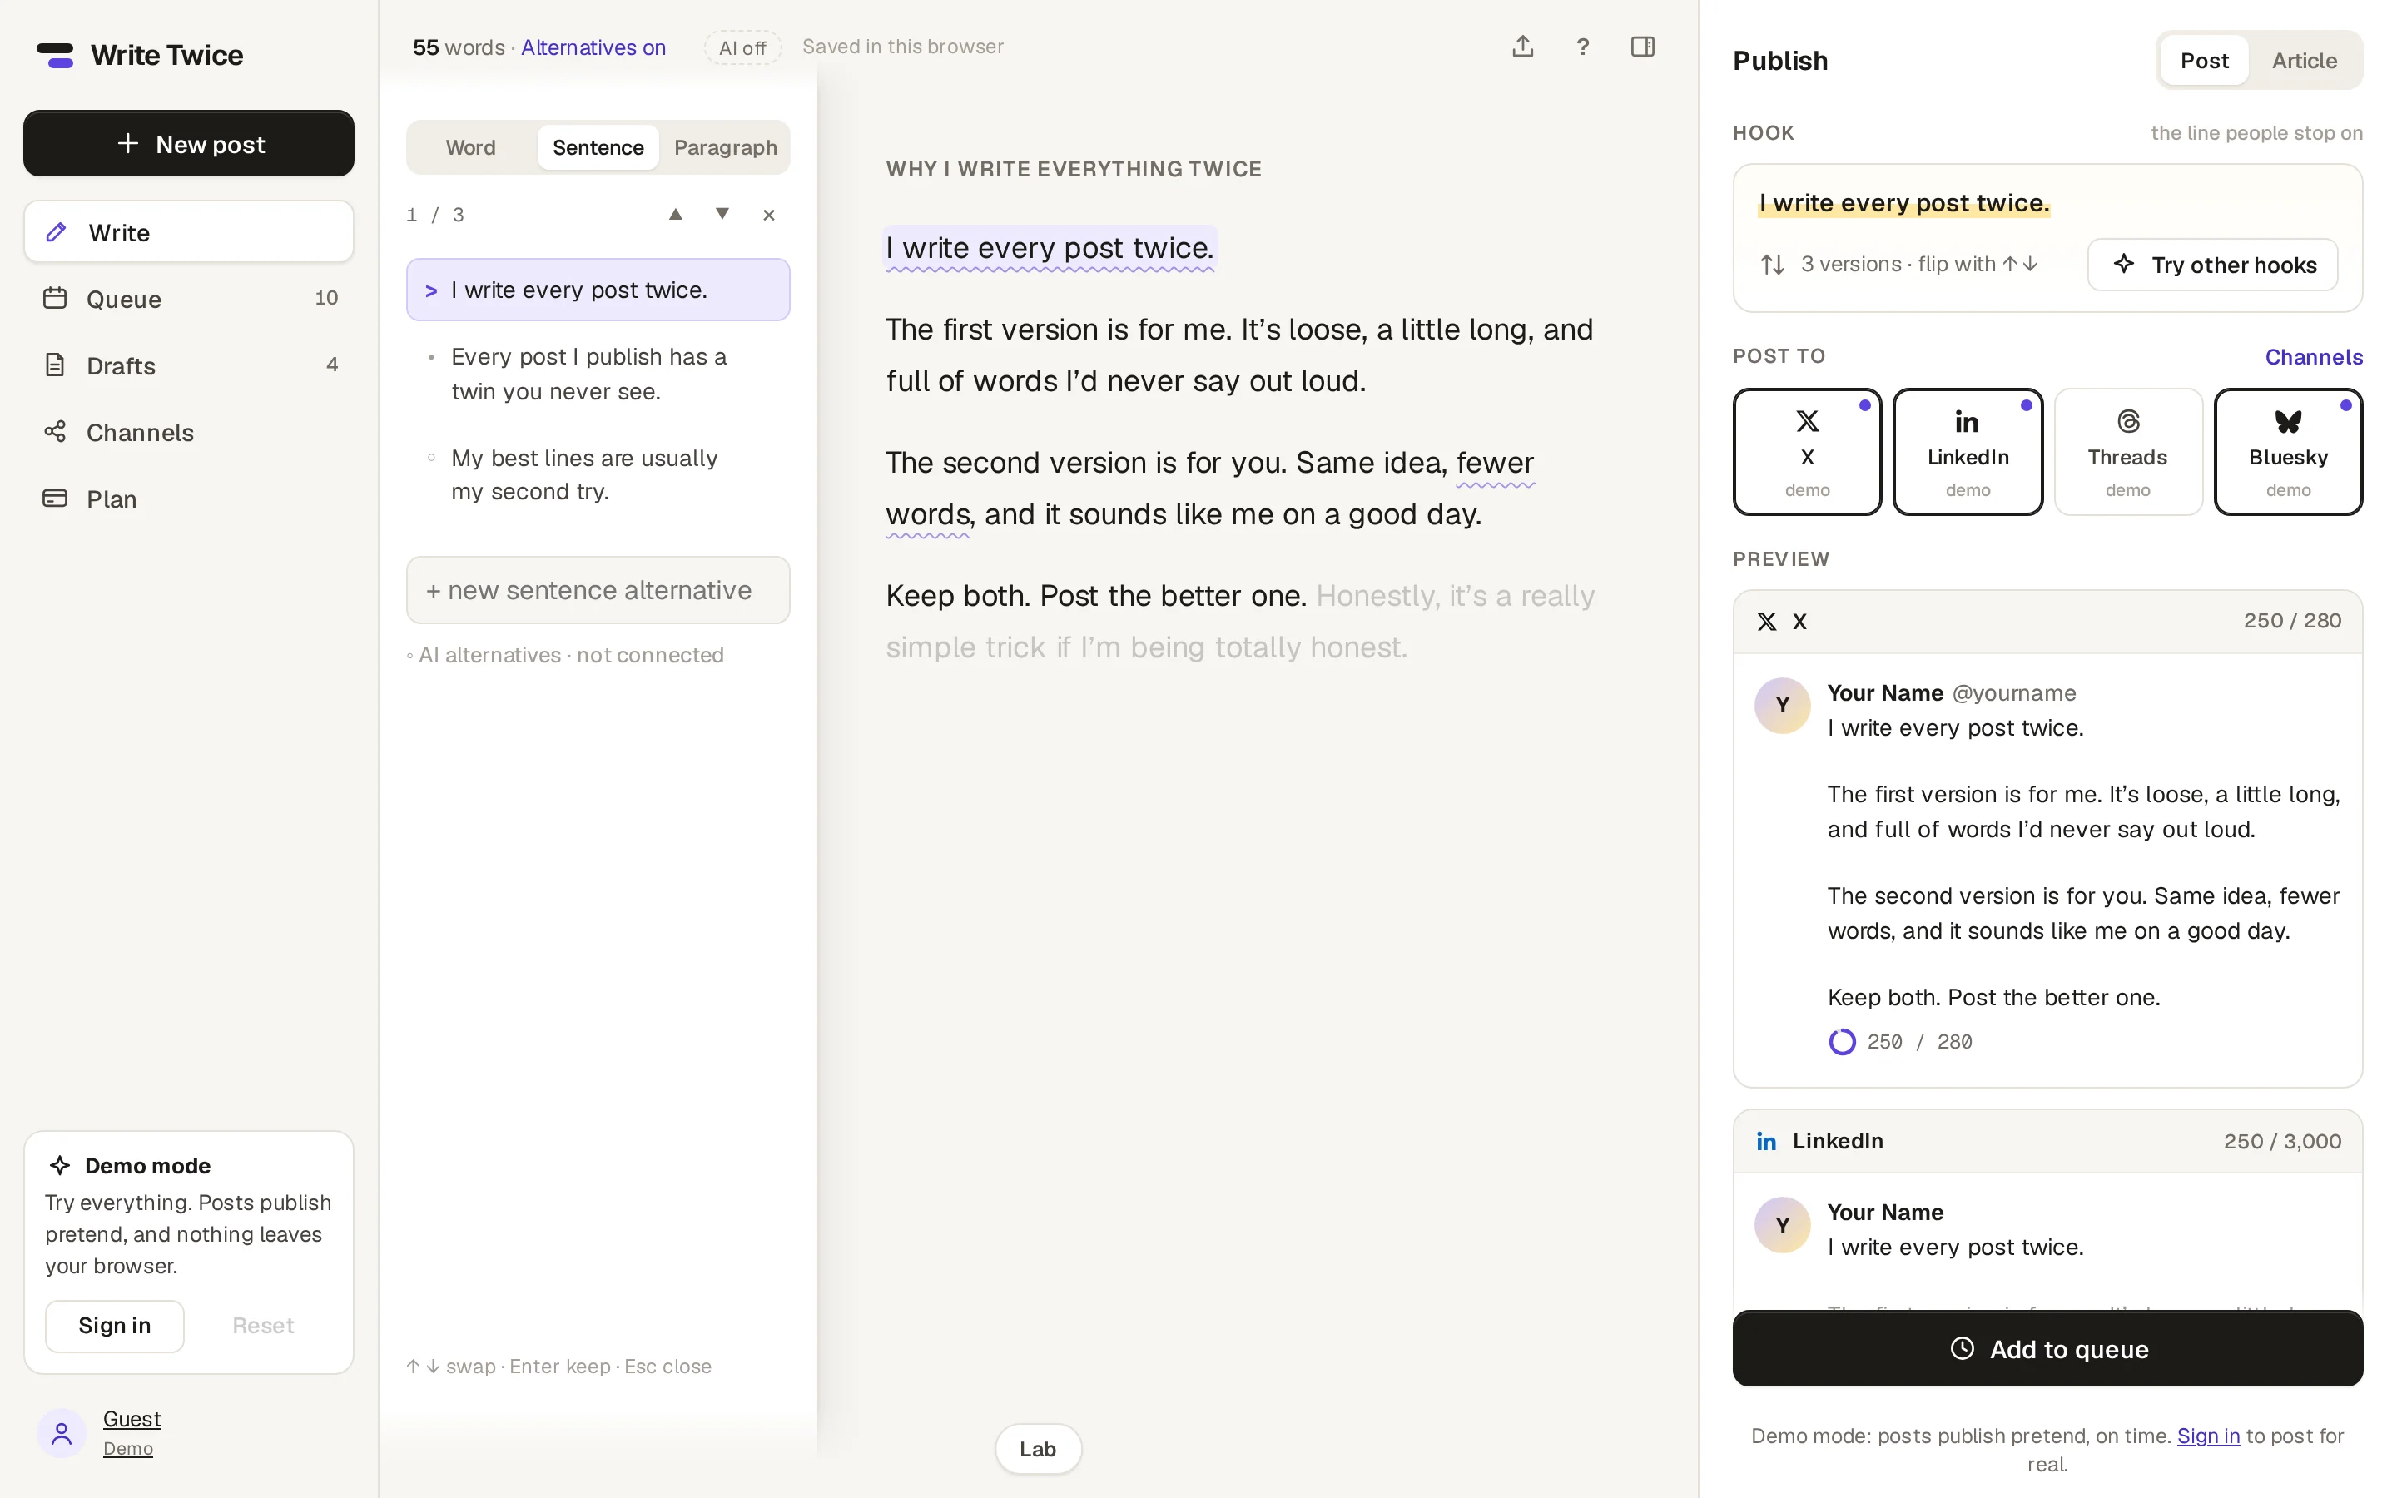Click Try other hooks button

pos(2213,265)
